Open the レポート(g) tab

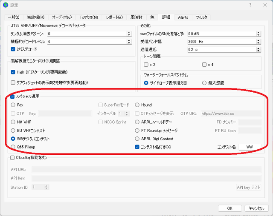[114, 17]
